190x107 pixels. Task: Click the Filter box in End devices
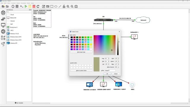(19, 12)
